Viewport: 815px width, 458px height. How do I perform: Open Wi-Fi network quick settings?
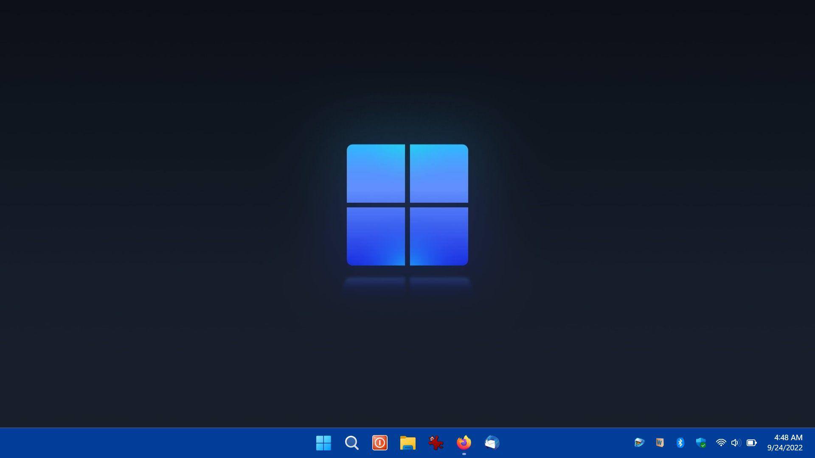click(x=721, y=443)
